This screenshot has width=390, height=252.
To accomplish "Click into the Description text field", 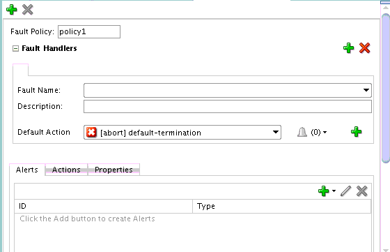I will click(228, 106).
